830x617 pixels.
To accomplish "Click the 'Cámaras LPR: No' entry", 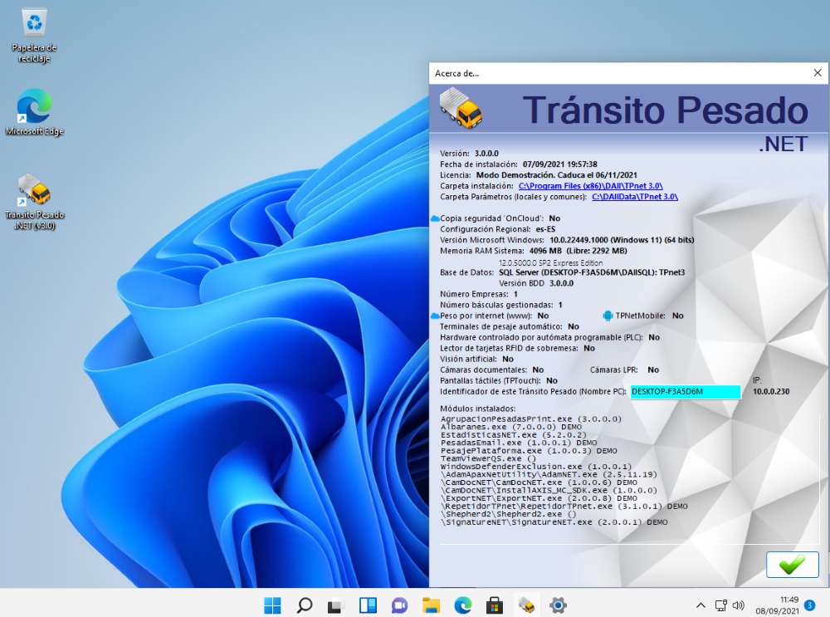I will (x=625, y=370).
